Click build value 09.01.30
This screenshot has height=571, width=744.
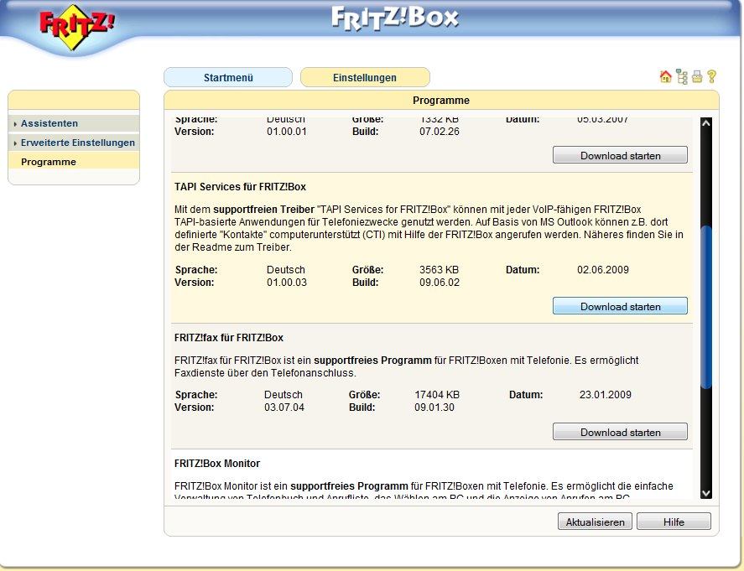434,407
